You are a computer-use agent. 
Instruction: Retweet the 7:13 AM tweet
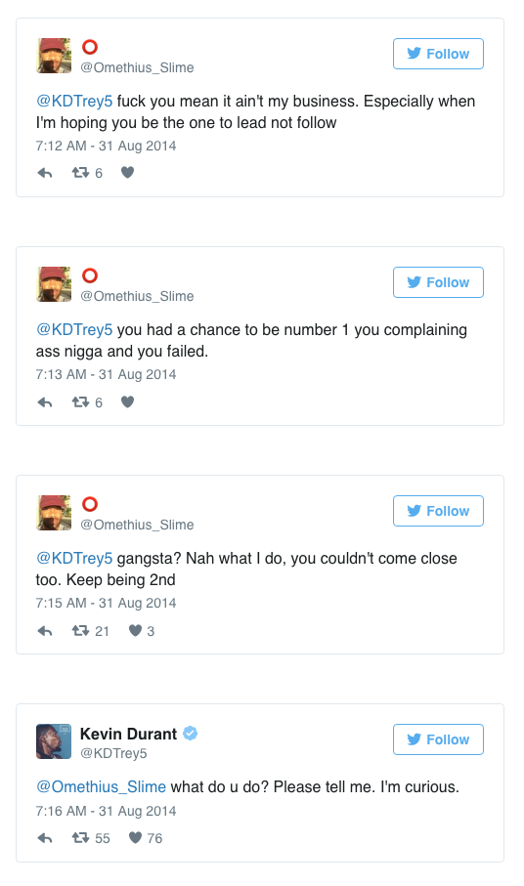[x=80, y=401]
